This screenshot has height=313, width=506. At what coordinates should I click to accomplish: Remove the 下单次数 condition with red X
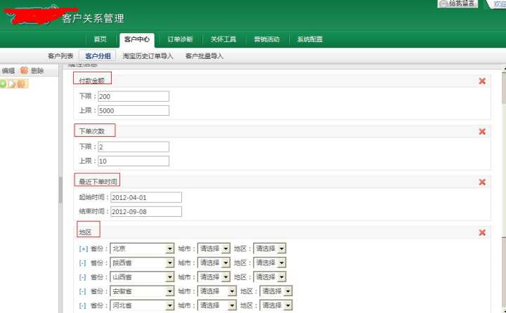click(482, 131)
